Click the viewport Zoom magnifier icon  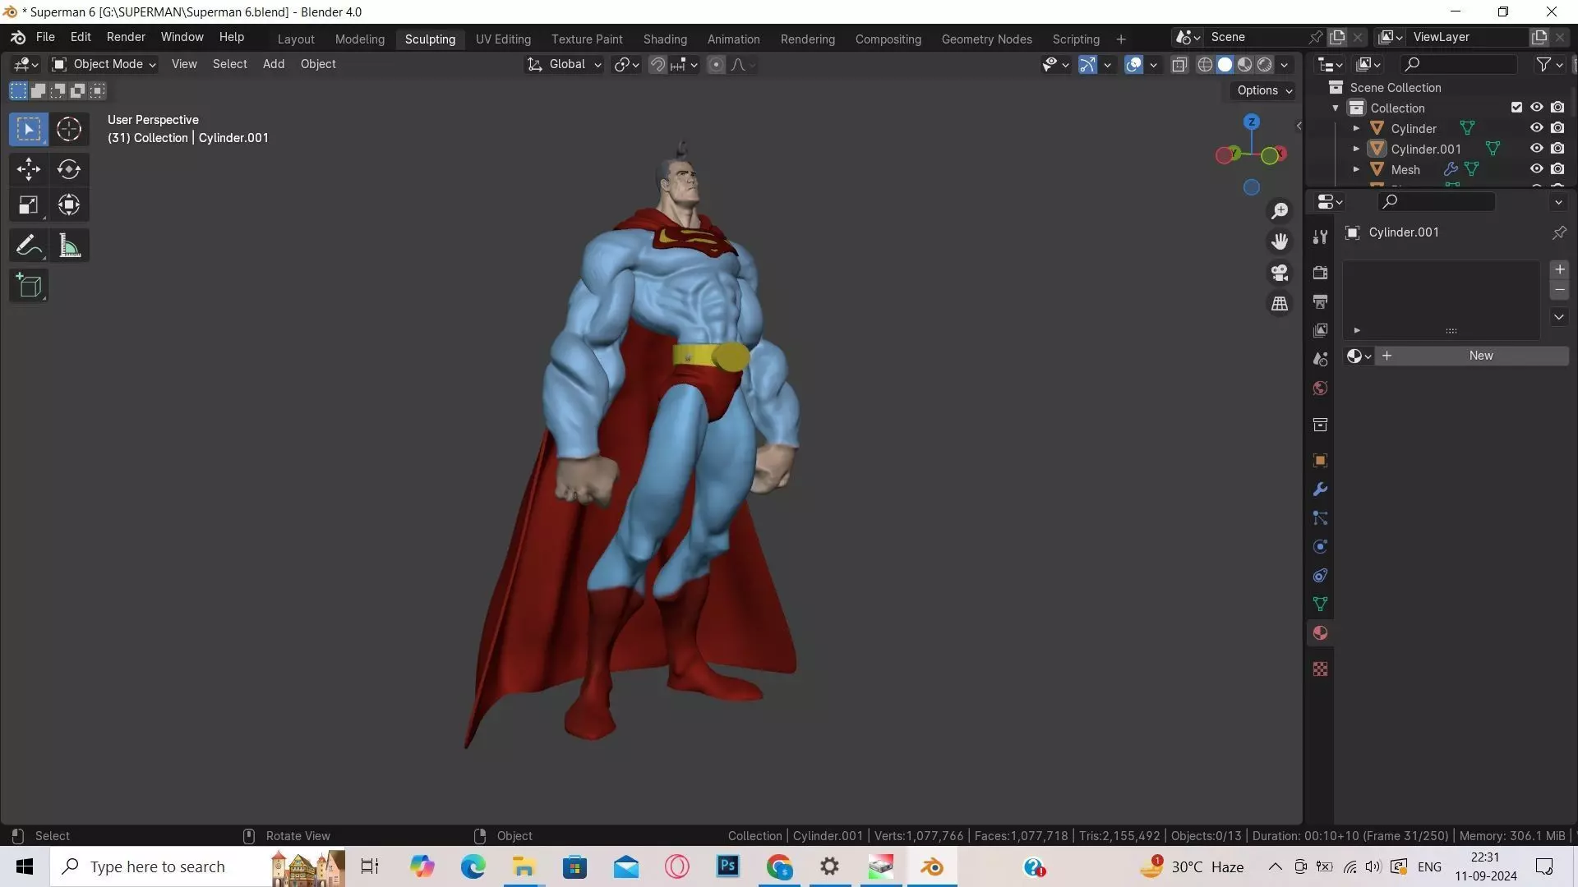(1280, 211)
